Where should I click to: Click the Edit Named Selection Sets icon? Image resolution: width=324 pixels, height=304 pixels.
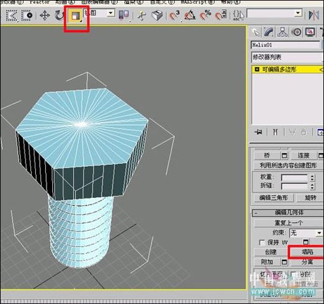[238, 16]
